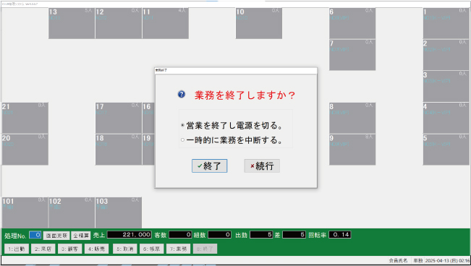
Task: Click the 売上 amount display field
Action: point(130,235)
